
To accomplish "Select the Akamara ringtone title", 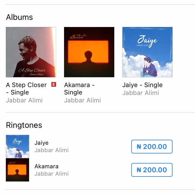I will coord(47,166).
